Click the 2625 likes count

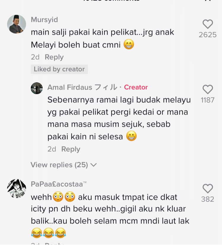coord(208,35)
